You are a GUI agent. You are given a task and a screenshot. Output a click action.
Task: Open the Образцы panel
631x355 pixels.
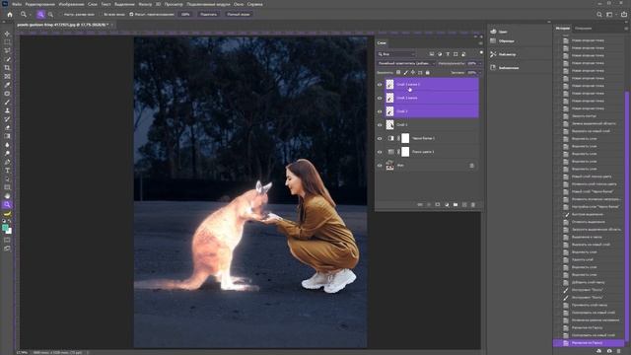[x=502, y=41]
